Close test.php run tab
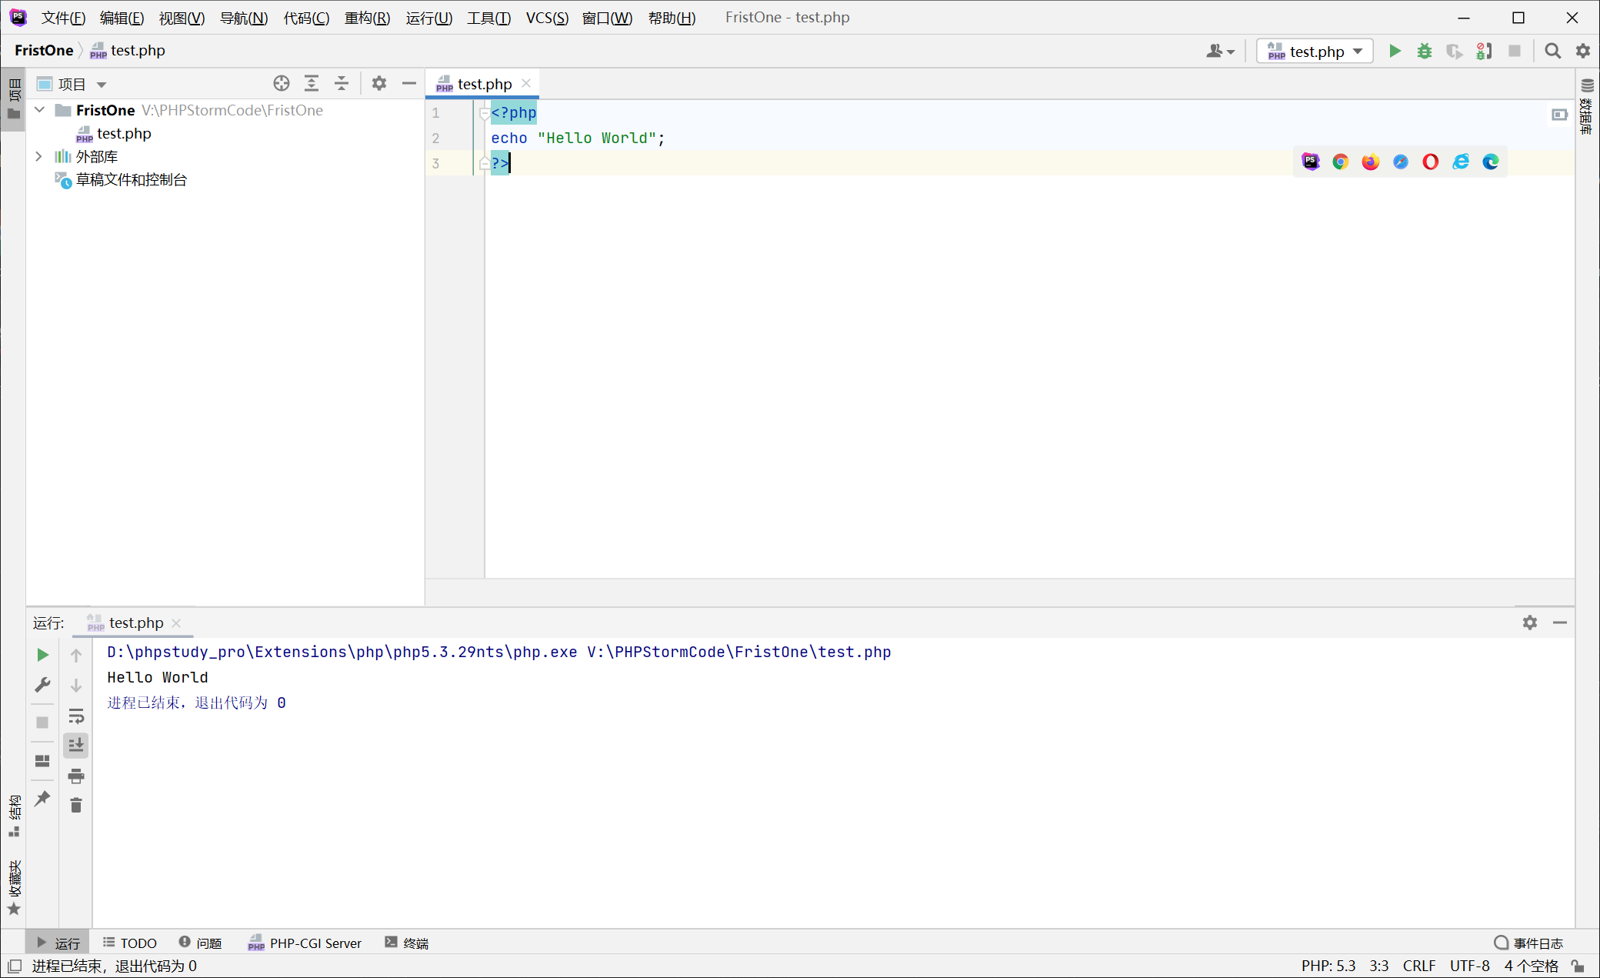The height and width of the screenshot is (978, 1600). 176,623
